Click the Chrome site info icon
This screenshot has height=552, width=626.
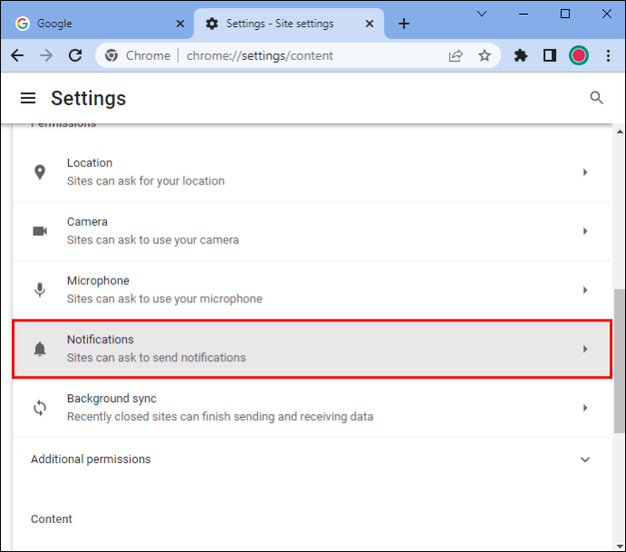coord(112,55)
